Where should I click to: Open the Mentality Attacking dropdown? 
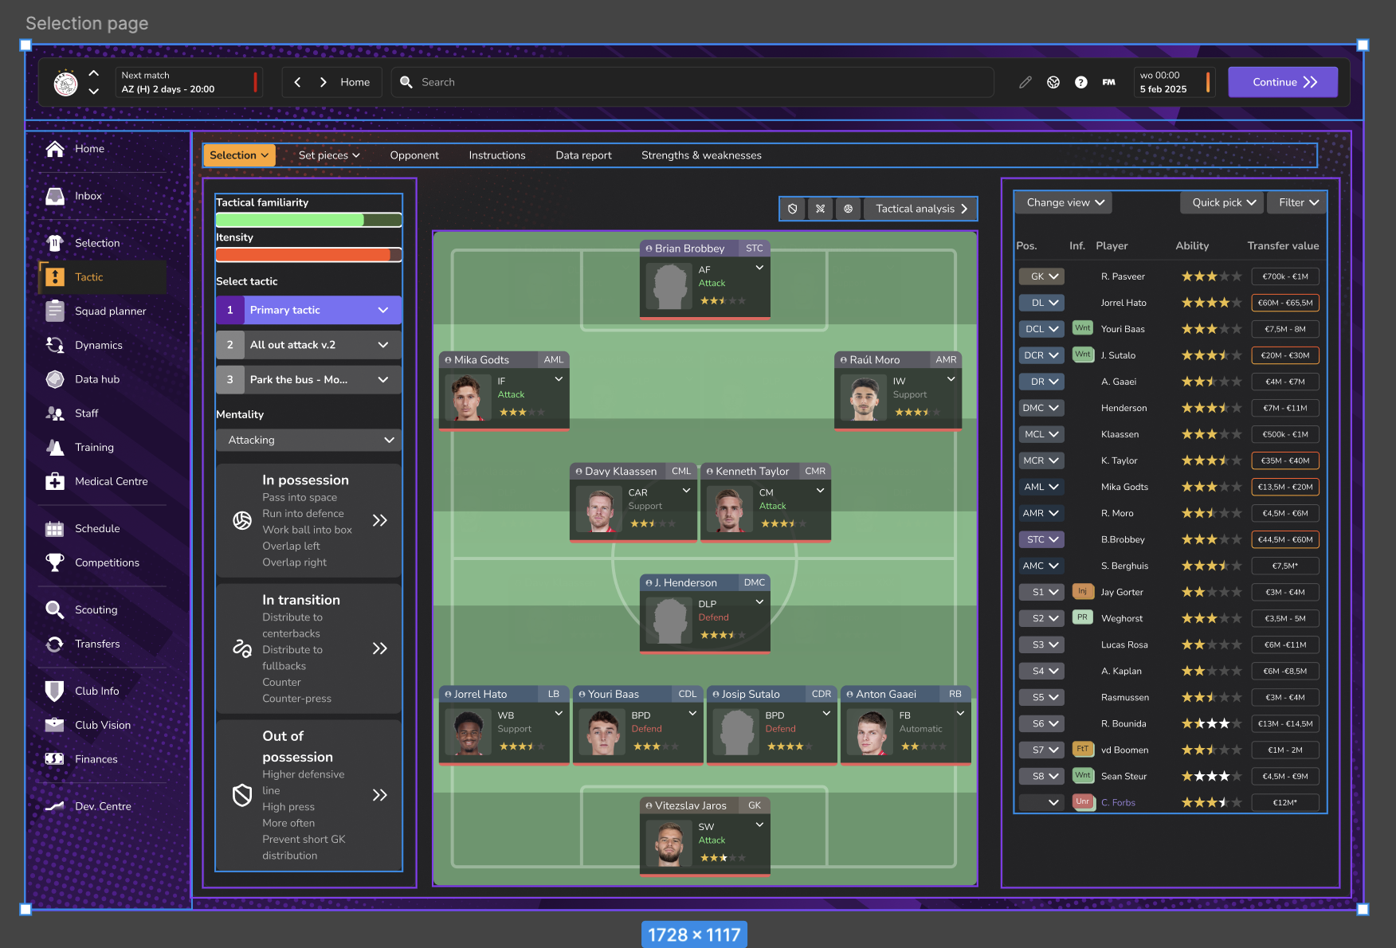coord(308,440)
